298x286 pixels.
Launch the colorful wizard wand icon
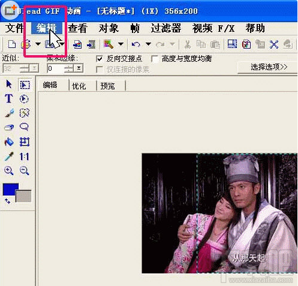pyautogui.click(x=109, y=44)
